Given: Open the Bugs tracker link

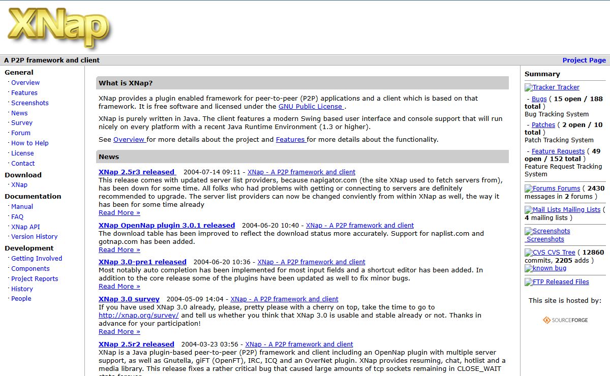Looking at the screenshot, I should (x=539, y=99).
